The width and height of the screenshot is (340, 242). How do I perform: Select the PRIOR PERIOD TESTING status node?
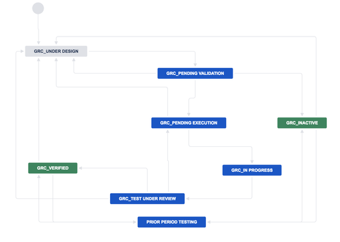tap(171, 222)
